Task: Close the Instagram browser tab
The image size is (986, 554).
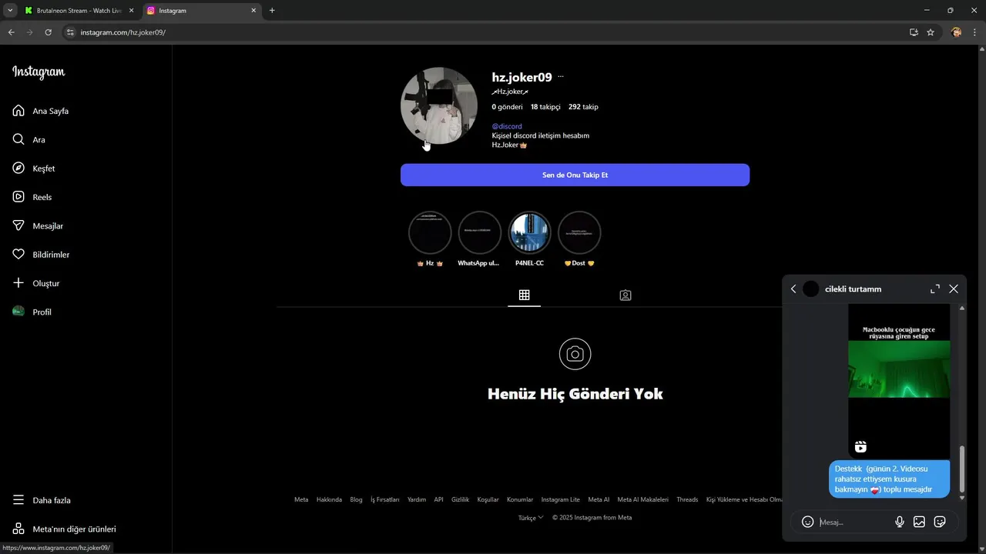Action: (x=253, y=11)
